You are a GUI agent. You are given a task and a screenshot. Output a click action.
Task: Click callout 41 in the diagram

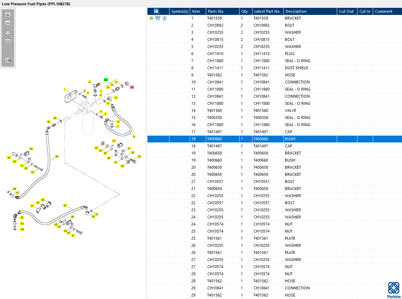[x=73, y=235]
